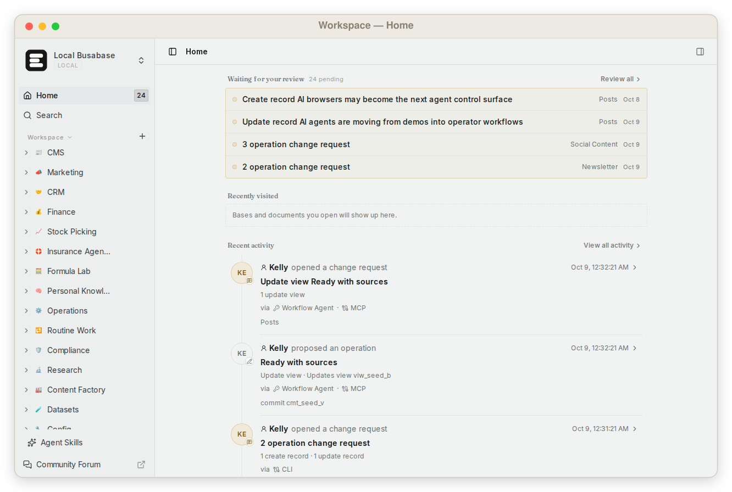
Task: Click the Routine Work repeat icon
Action: click(x=38, y=331)
